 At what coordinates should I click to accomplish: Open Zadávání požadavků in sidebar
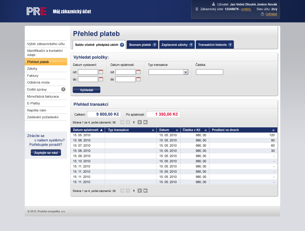[x=46, y=117]
